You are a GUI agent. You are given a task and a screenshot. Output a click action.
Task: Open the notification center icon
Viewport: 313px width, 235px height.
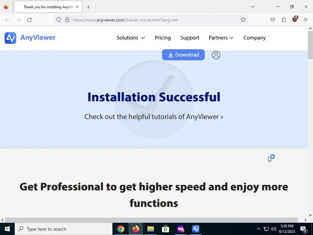pos(304,229)
